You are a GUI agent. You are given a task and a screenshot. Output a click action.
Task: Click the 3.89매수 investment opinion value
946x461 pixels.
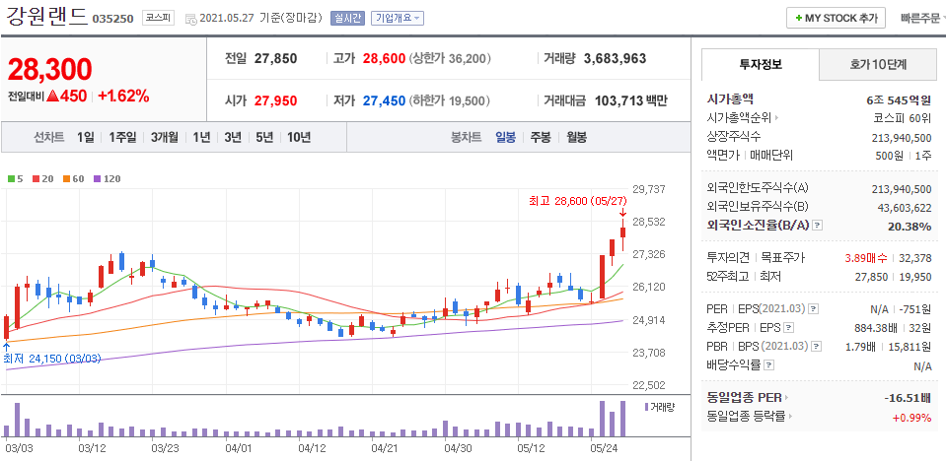click(x=866, y=258)
